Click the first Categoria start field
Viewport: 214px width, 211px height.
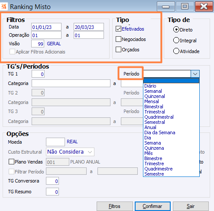coord(71,83)
